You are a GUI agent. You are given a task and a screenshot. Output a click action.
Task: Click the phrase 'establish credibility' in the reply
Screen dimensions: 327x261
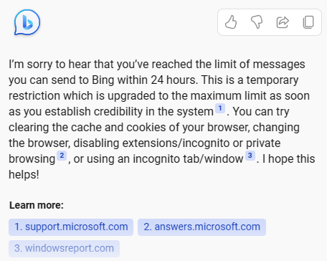point(94,112)
